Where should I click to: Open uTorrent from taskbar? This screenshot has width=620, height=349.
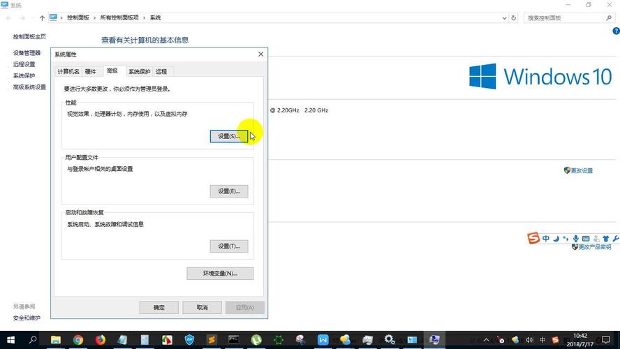(x=256, y=339)
